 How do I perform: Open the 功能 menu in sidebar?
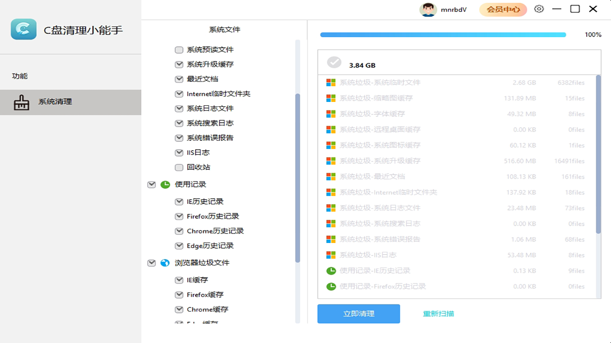[x=20, y=75]
